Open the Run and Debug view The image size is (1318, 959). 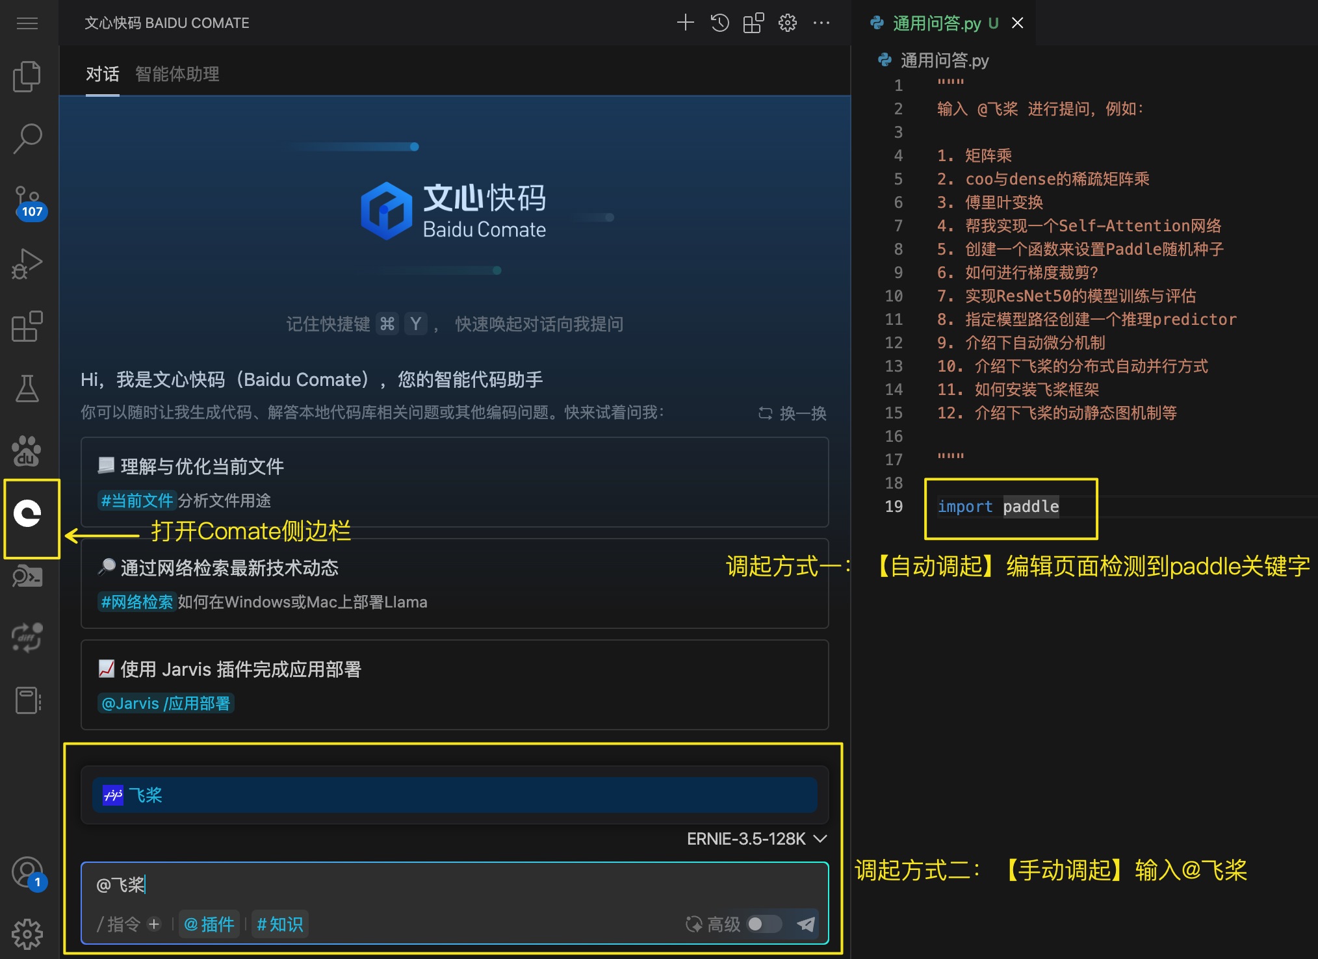[x=27, y=263]
